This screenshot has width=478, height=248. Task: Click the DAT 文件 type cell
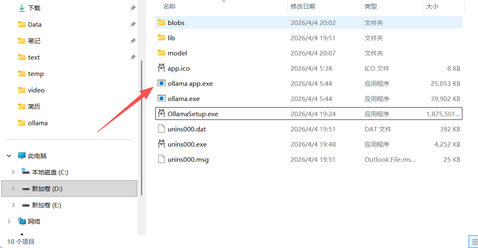378,129
